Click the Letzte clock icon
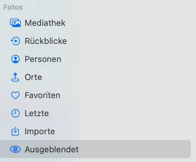196x162 pixels. coord(15,114)
